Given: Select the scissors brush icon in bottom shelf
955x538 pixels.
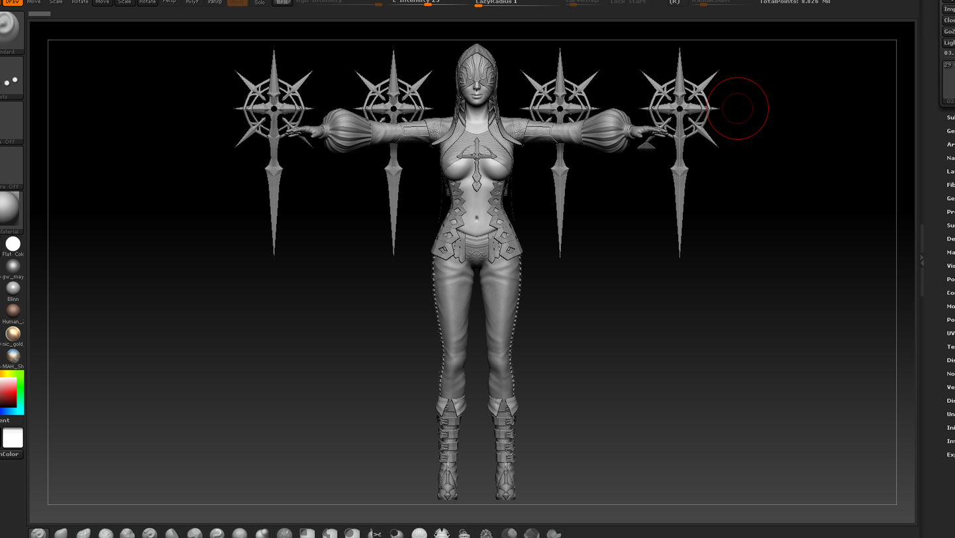Looking at the screenshot, I should 375,533.
